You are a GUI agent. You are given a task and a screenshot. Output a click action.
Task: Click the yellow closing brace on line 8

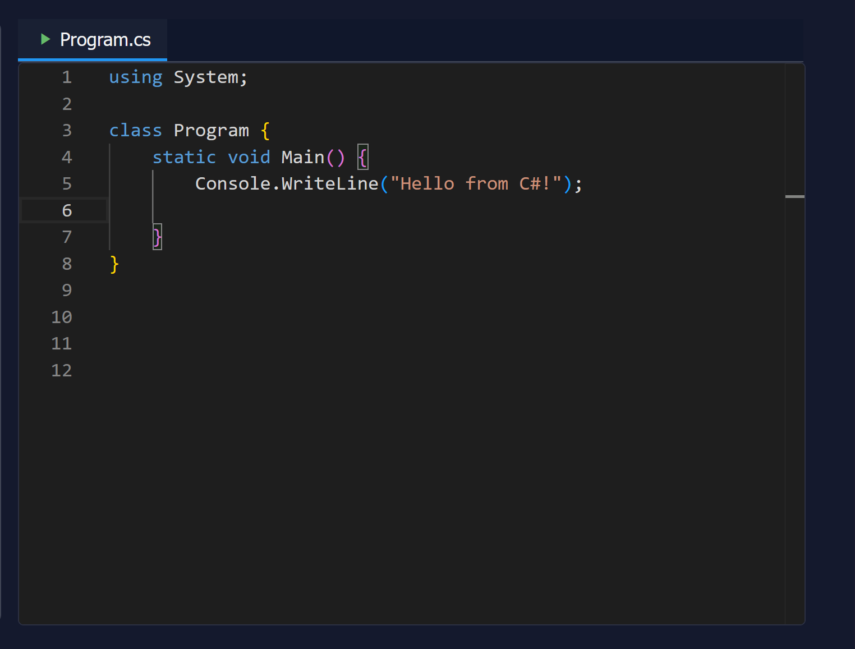(x=114, y=264)
